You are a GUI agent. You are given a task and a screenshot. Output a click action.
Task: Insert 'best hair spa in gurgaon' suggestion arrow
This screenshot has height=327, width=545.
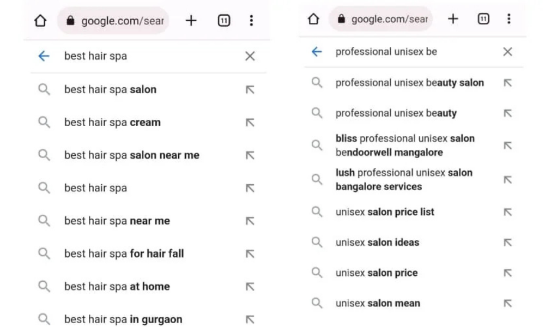click(x=250, y=319)
